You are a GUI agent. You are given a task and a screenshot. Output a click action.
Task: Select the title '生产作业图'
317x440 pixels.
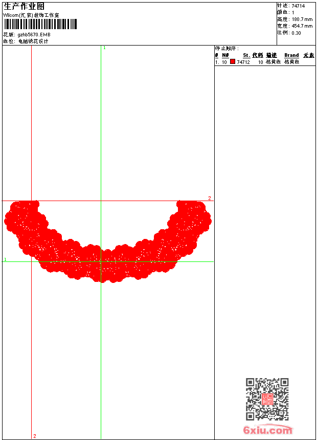click(x=24, y=6)
